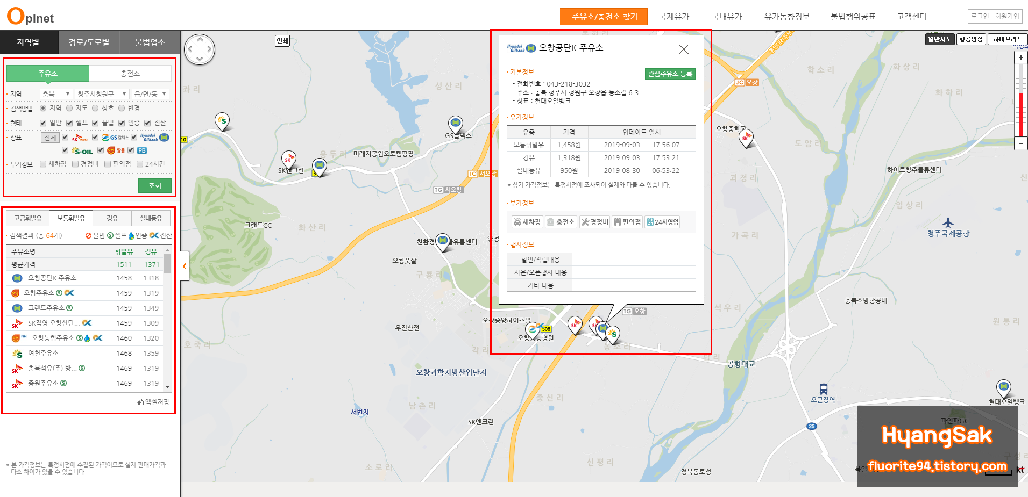The width and height of the screenshot is (1028, 497).
Task: Click the 오근장역 train station icon
Action: pyautogui.click(x=823, y=389)
